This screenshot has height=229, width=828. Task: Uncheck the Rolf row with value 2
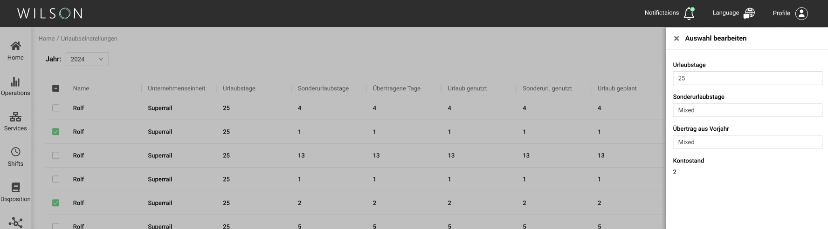click(x=55, y=203)
